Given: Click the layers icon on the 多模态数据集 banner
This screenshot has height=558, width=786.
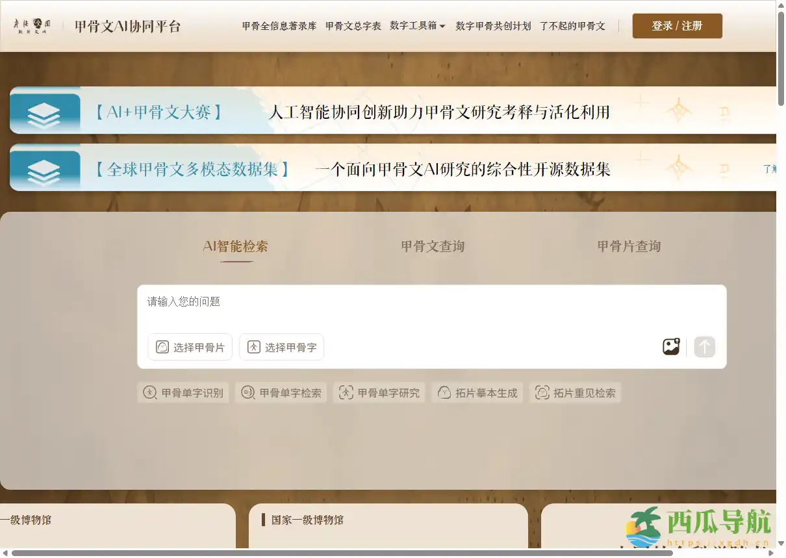Looking at the screenshot, I should pos(45,168).
